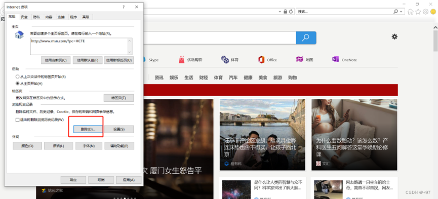Click the blue house home page icon
The height and width of the screenshot is (199, 438).
coord(19,35)
